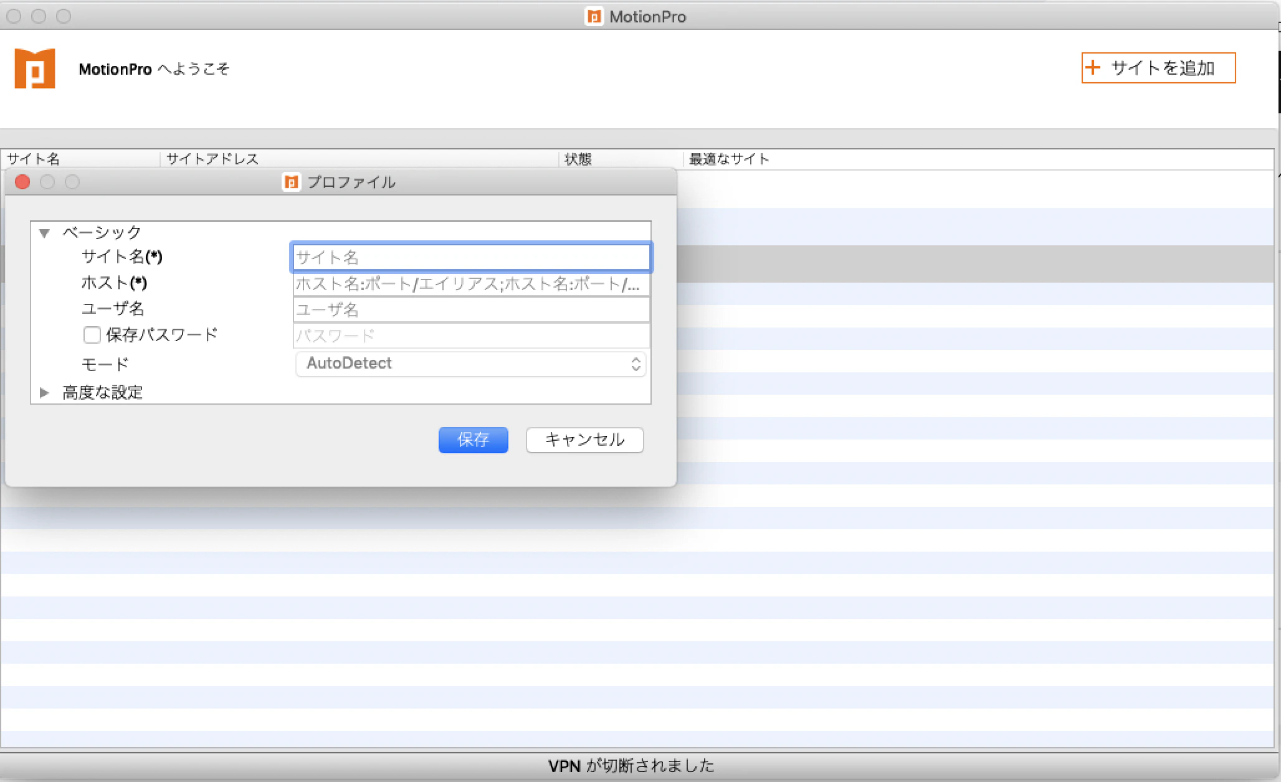This screenshot has height=782, width=1281.
Task: Click the サイト名(*) label in the dialog
Action: 121,257
